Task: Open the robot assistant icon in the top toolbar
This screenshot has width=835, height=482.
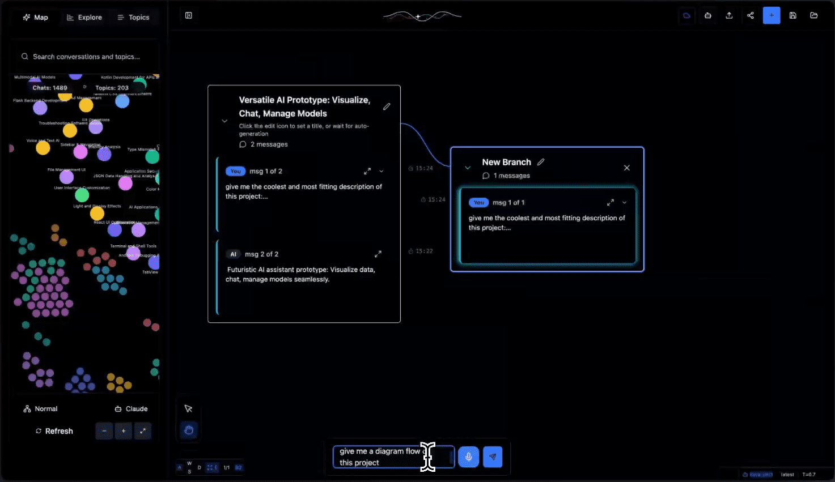Action: point(708,15)
